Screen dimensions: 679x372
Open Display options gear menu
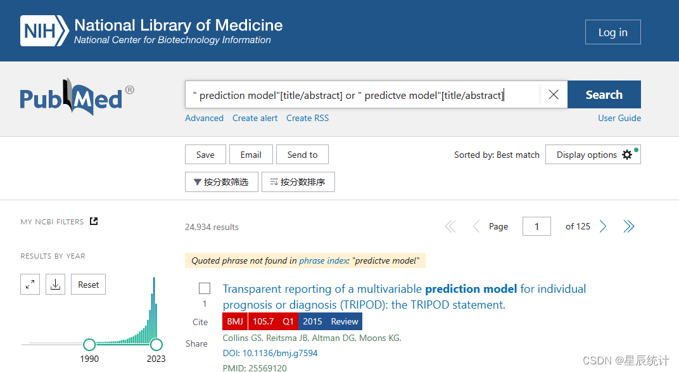(x=593, y=155)
